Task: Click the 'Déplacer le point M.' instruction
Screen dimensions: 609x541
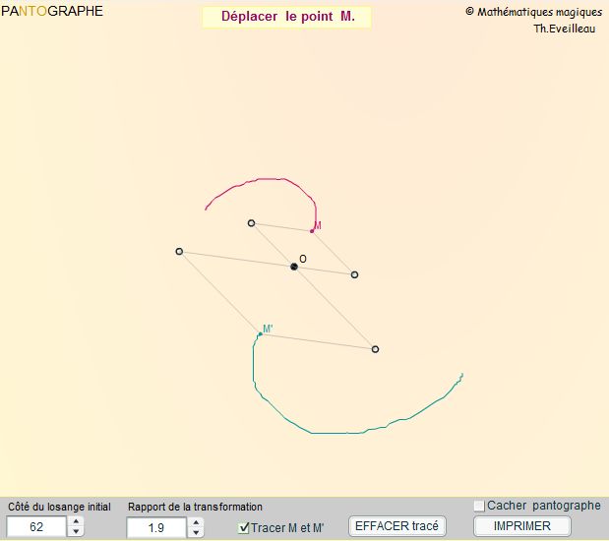Action: pyautogui.click(x=287, y=17)
